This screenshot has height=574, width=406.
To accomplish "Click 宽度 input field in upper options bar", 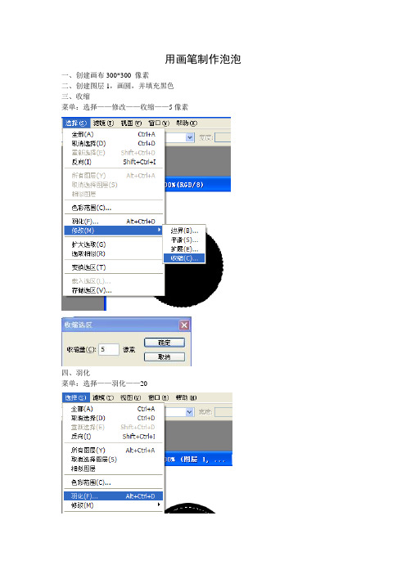I will click(223, 137).
